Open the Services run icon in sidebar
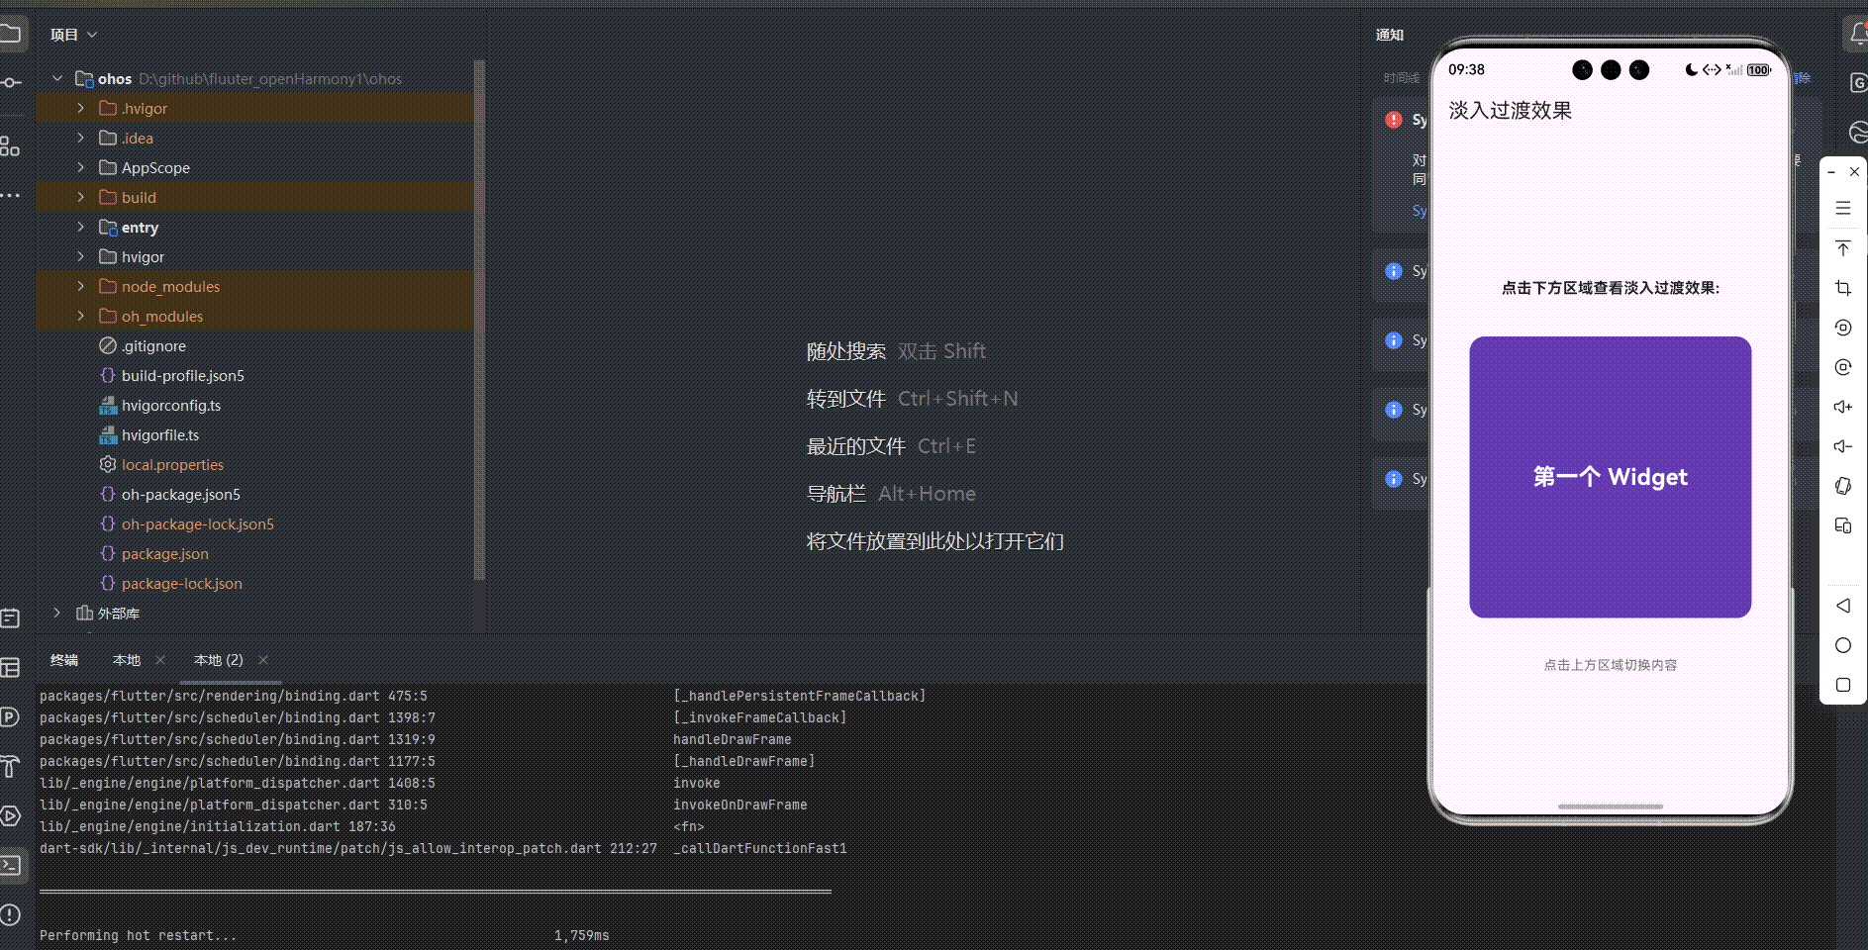Image resolution: width=1868 pixels, height=950 pixels. click(10, 816)
